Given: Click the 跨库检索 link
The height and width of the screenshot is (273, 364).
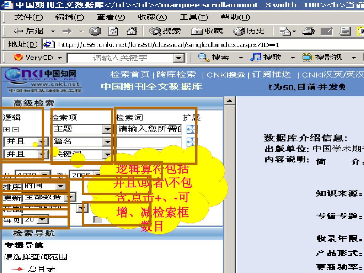Looking at the screenshot, I should click(x=176, y=74).
